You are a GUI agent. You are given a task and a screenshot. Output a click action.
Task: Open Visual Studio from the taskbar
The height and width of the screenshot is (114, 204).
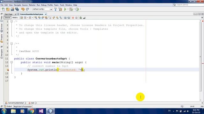(x=41, y=111)
